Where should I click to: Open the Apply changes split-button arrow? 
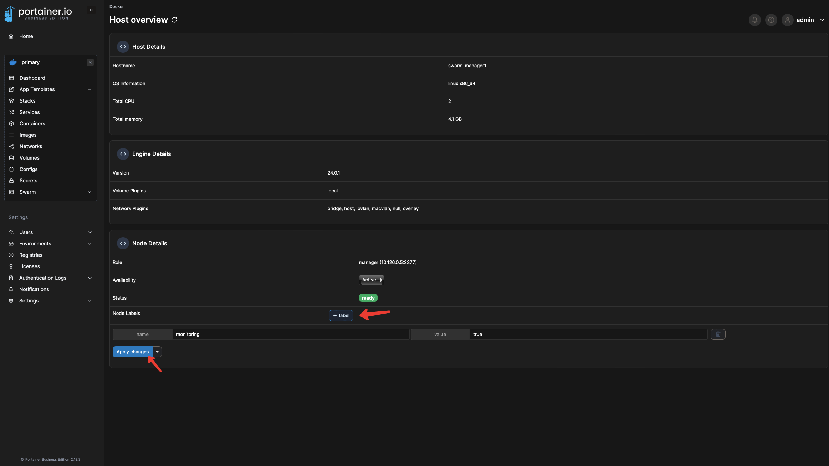(157, 352)
